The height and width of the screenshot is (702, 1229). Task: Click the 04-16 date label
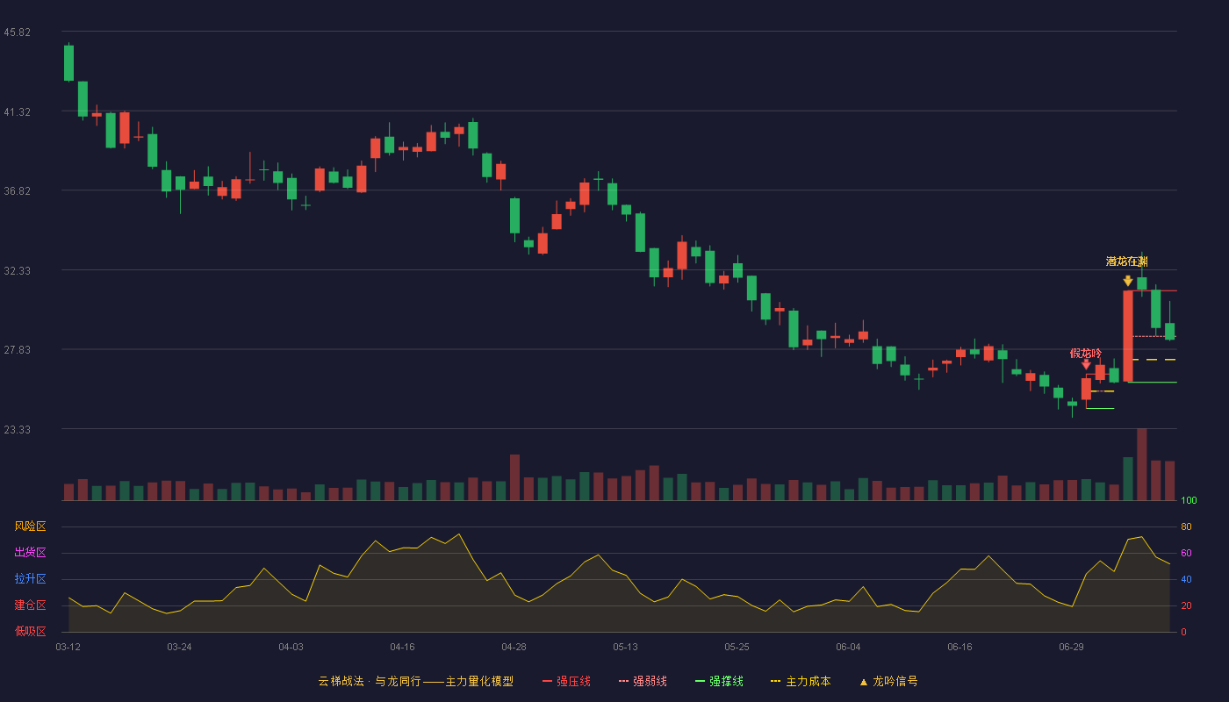(402, 647)
